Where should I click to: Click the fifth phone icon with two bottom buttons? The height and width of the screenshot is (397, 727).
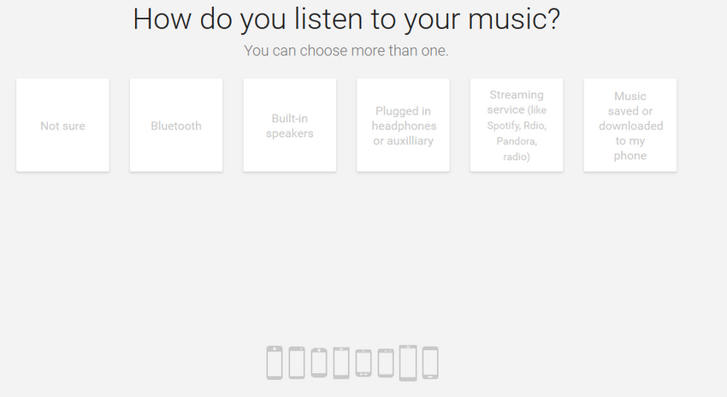click(x=363, y=363)
